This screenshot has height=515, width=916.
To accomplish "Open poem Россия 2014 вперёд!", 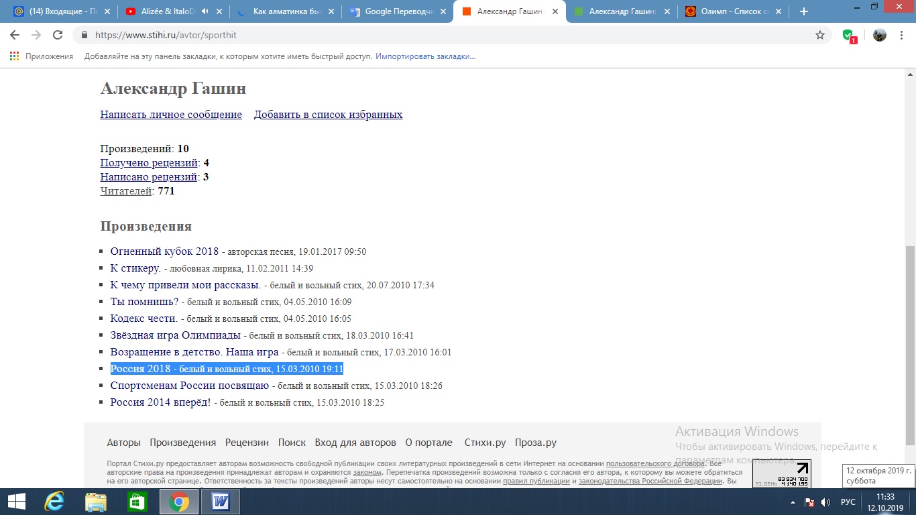I will pyautogui.click(x=160, y=402).
